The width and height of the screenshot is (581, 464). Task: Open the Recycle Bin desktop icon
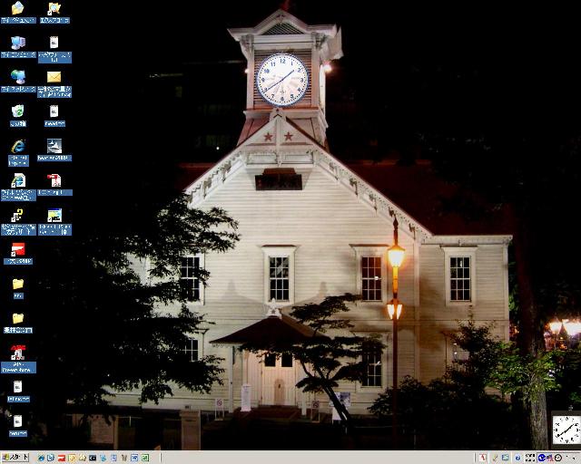point(18,111)
